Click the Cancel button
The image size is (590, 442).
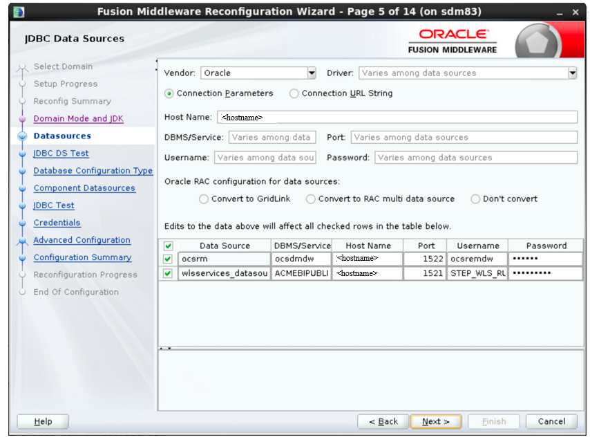551,422
